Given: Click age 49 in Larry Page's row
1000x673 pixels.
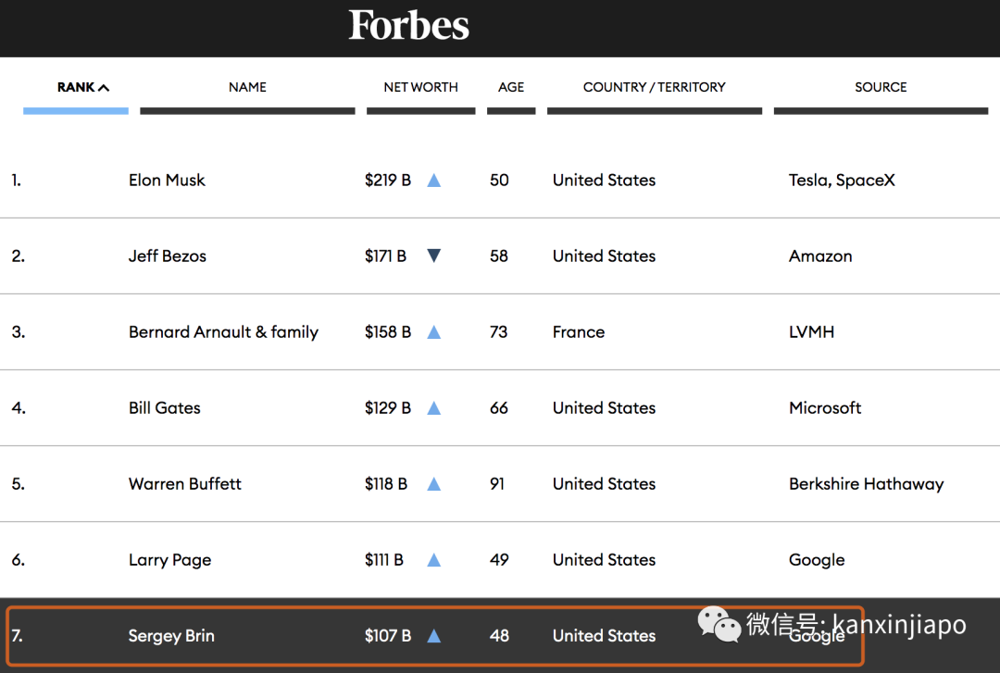Looking at the screenshot, I should 499,559.
